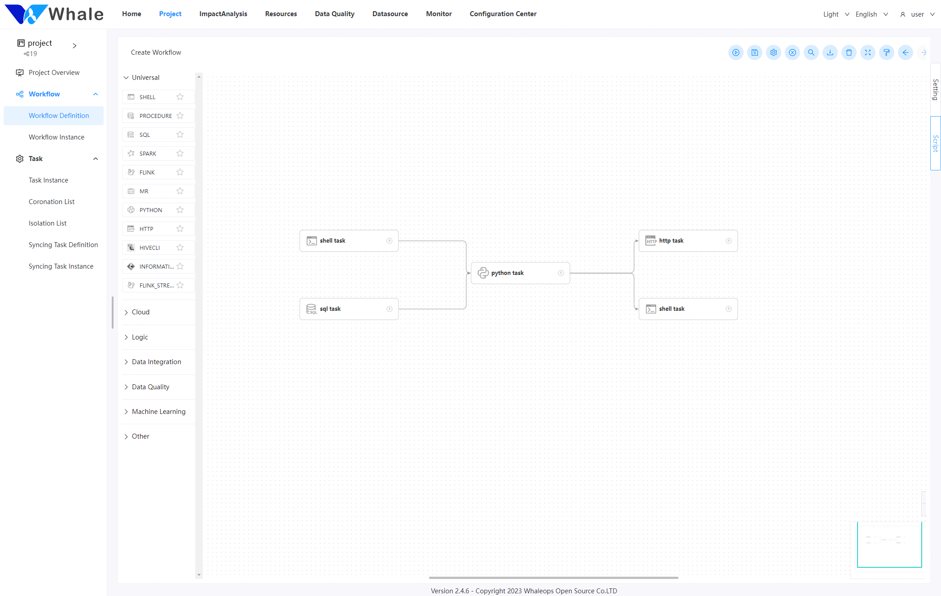The width and height of the screenshot is (941, 596).
Task: Open the Datasource menu
Action: pos(390,14)
